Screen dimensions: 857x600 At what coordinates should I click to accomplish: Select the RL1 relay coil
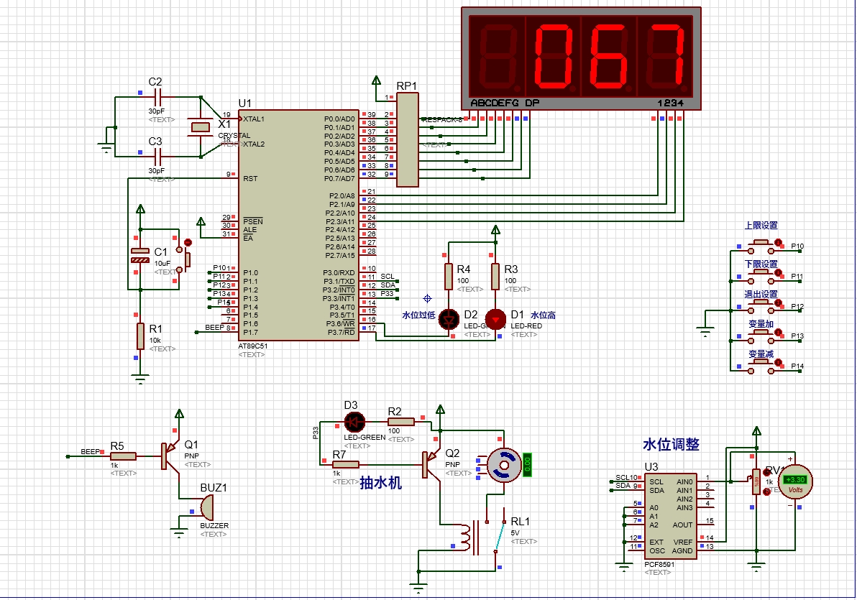[465, 538]
